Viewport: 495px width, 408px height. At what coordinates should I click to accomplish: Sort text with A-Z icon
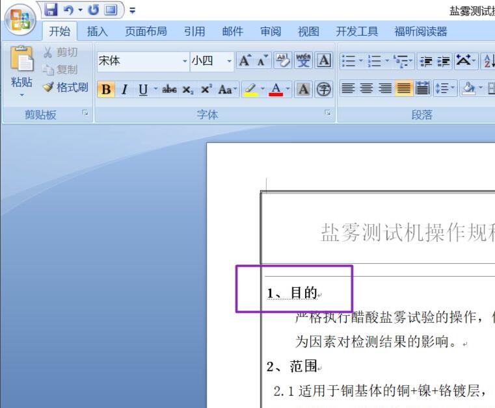[x=488, y=60]
